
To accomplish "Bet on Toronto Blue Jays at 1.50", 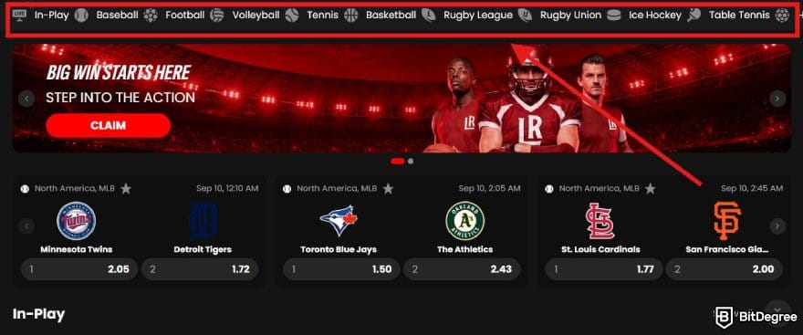I will coord(341,269).
